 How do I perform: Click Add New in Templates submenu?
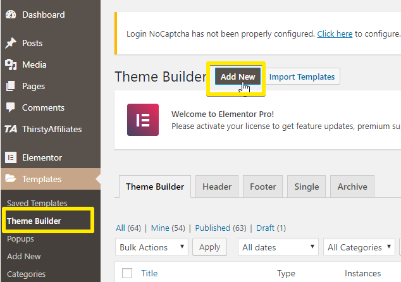24,257
